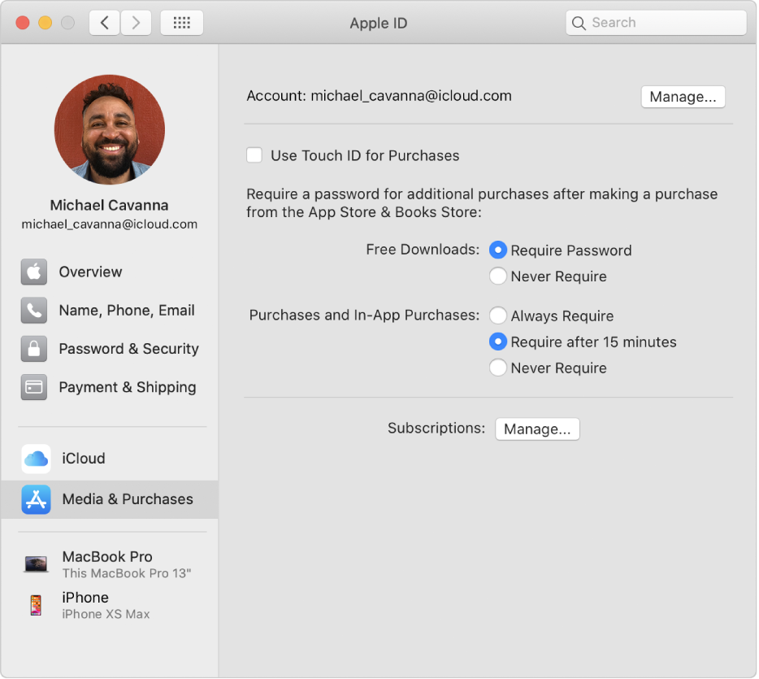Click the yellow minimize window button
Screen dimensions: 759x679
coord(45,23)
